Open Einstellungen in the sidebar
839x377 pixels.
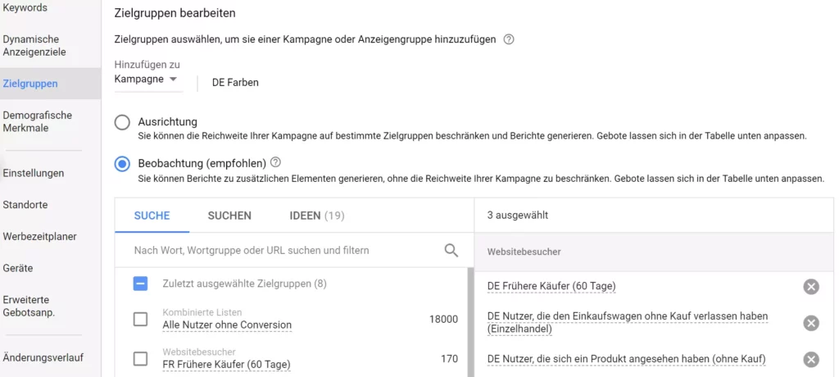pyautogui.click(x=33, y=173)
